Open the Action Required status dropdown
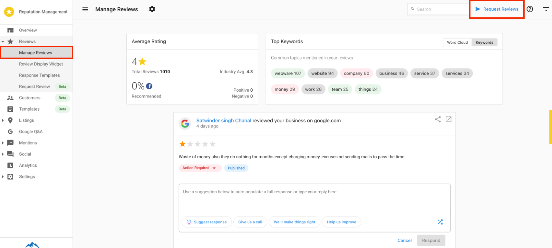 (200, 168)
